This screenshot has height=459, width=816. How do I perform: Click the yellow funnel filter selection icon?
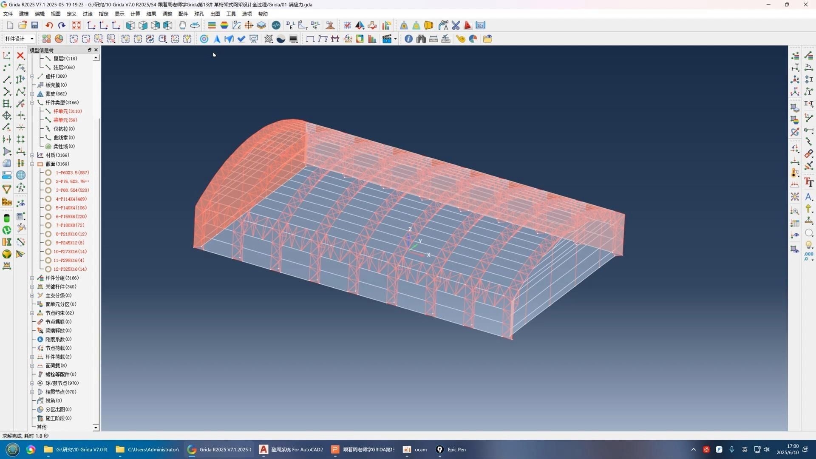pyautogui.click(x=187, y=39)
